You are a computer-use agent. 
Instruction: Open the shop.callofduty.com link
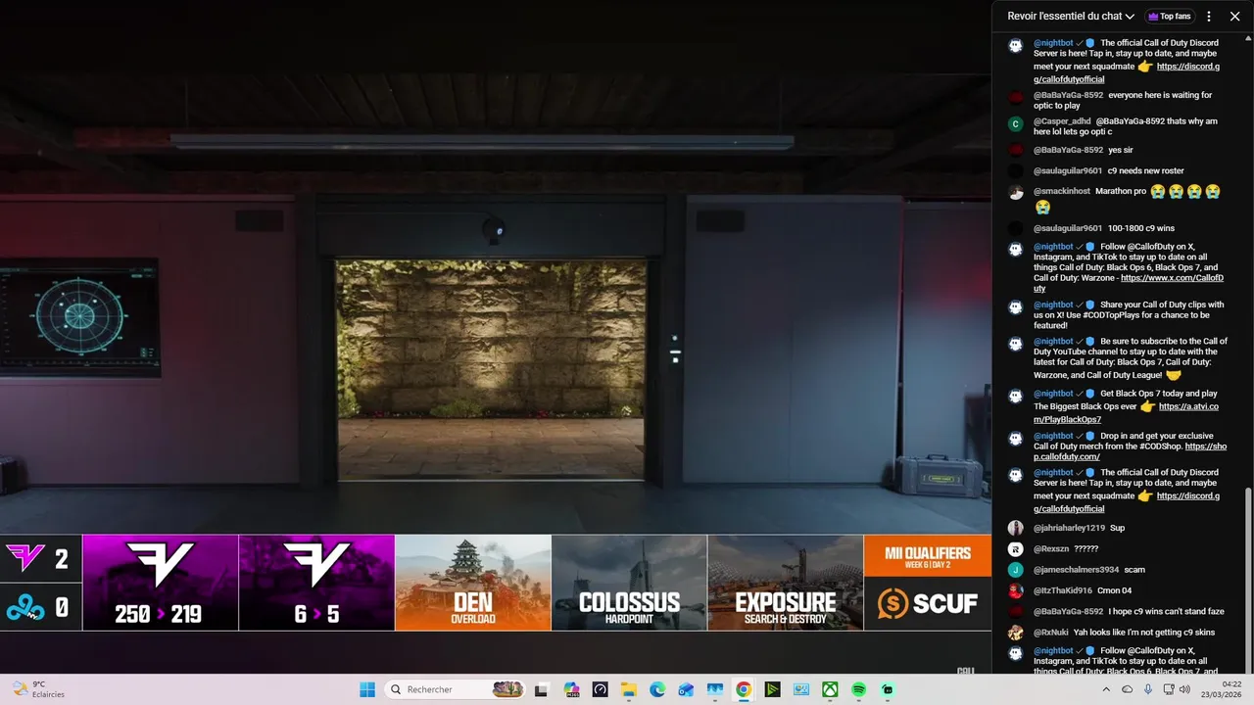1205,446
